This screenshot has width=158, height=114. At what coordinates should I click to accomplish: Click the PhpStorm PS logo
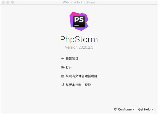point(79,21)
